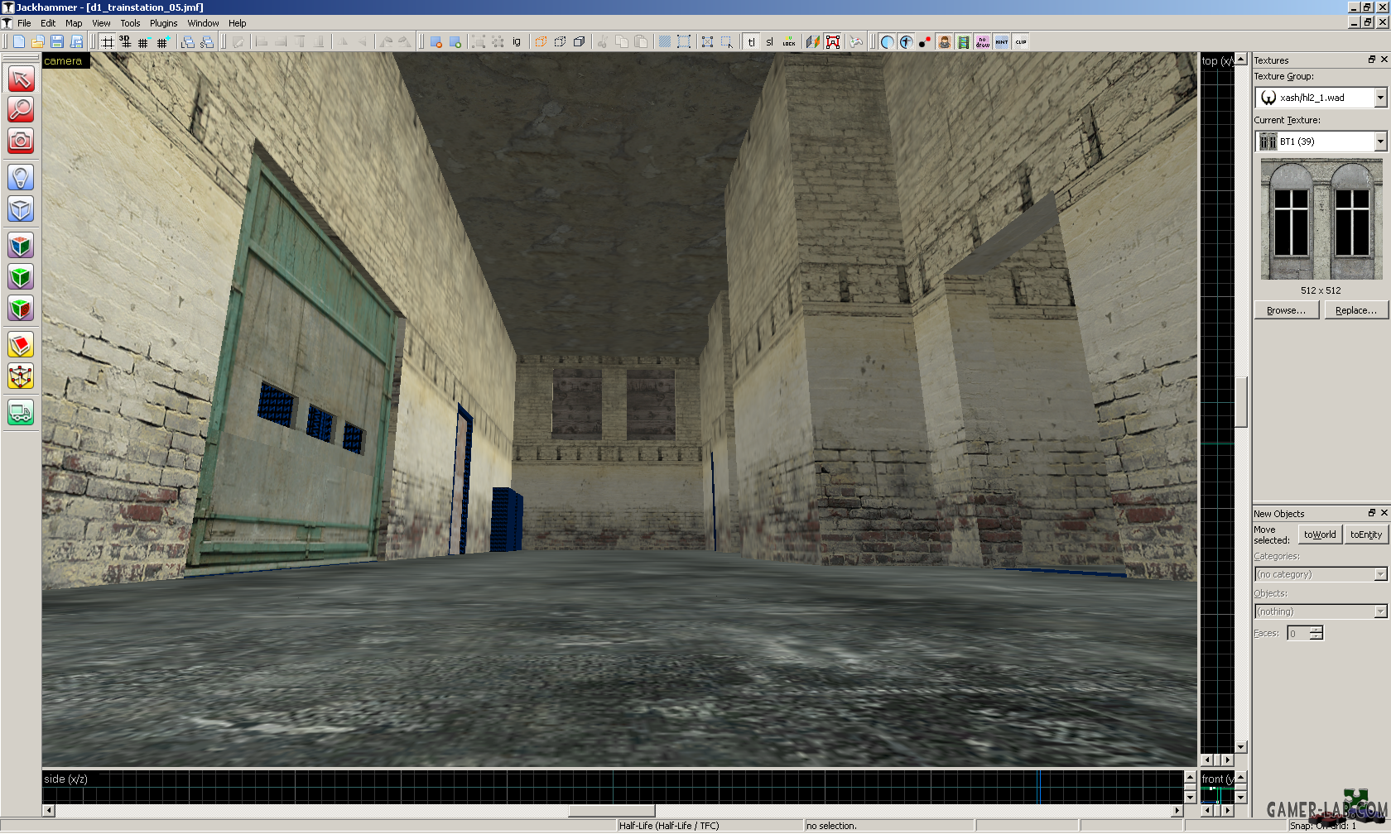This screenshot has width=1391, height=834.
Task: Expand the Current Texture dropdown
Action: pos(1380,141)
